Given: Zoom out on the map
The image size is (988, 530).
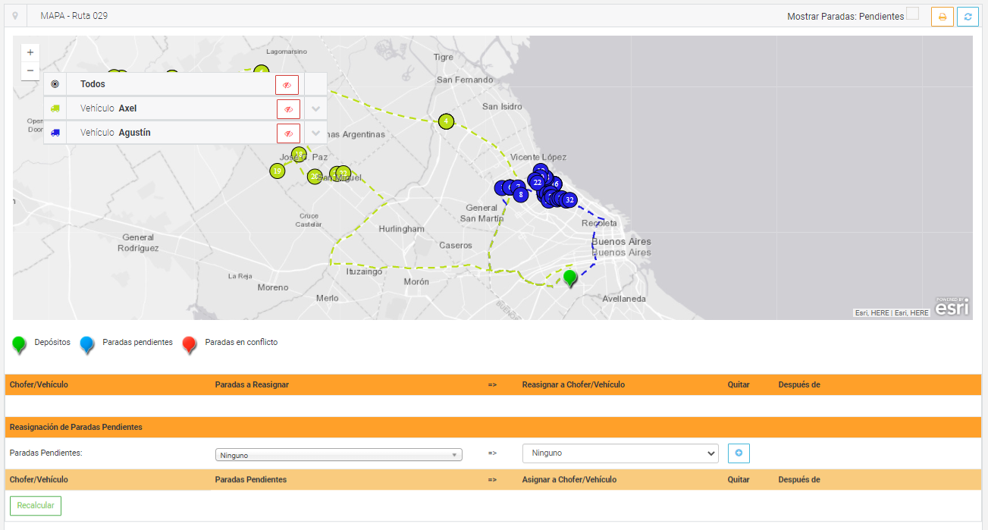Looking at the screenshot, I should 30,71.
